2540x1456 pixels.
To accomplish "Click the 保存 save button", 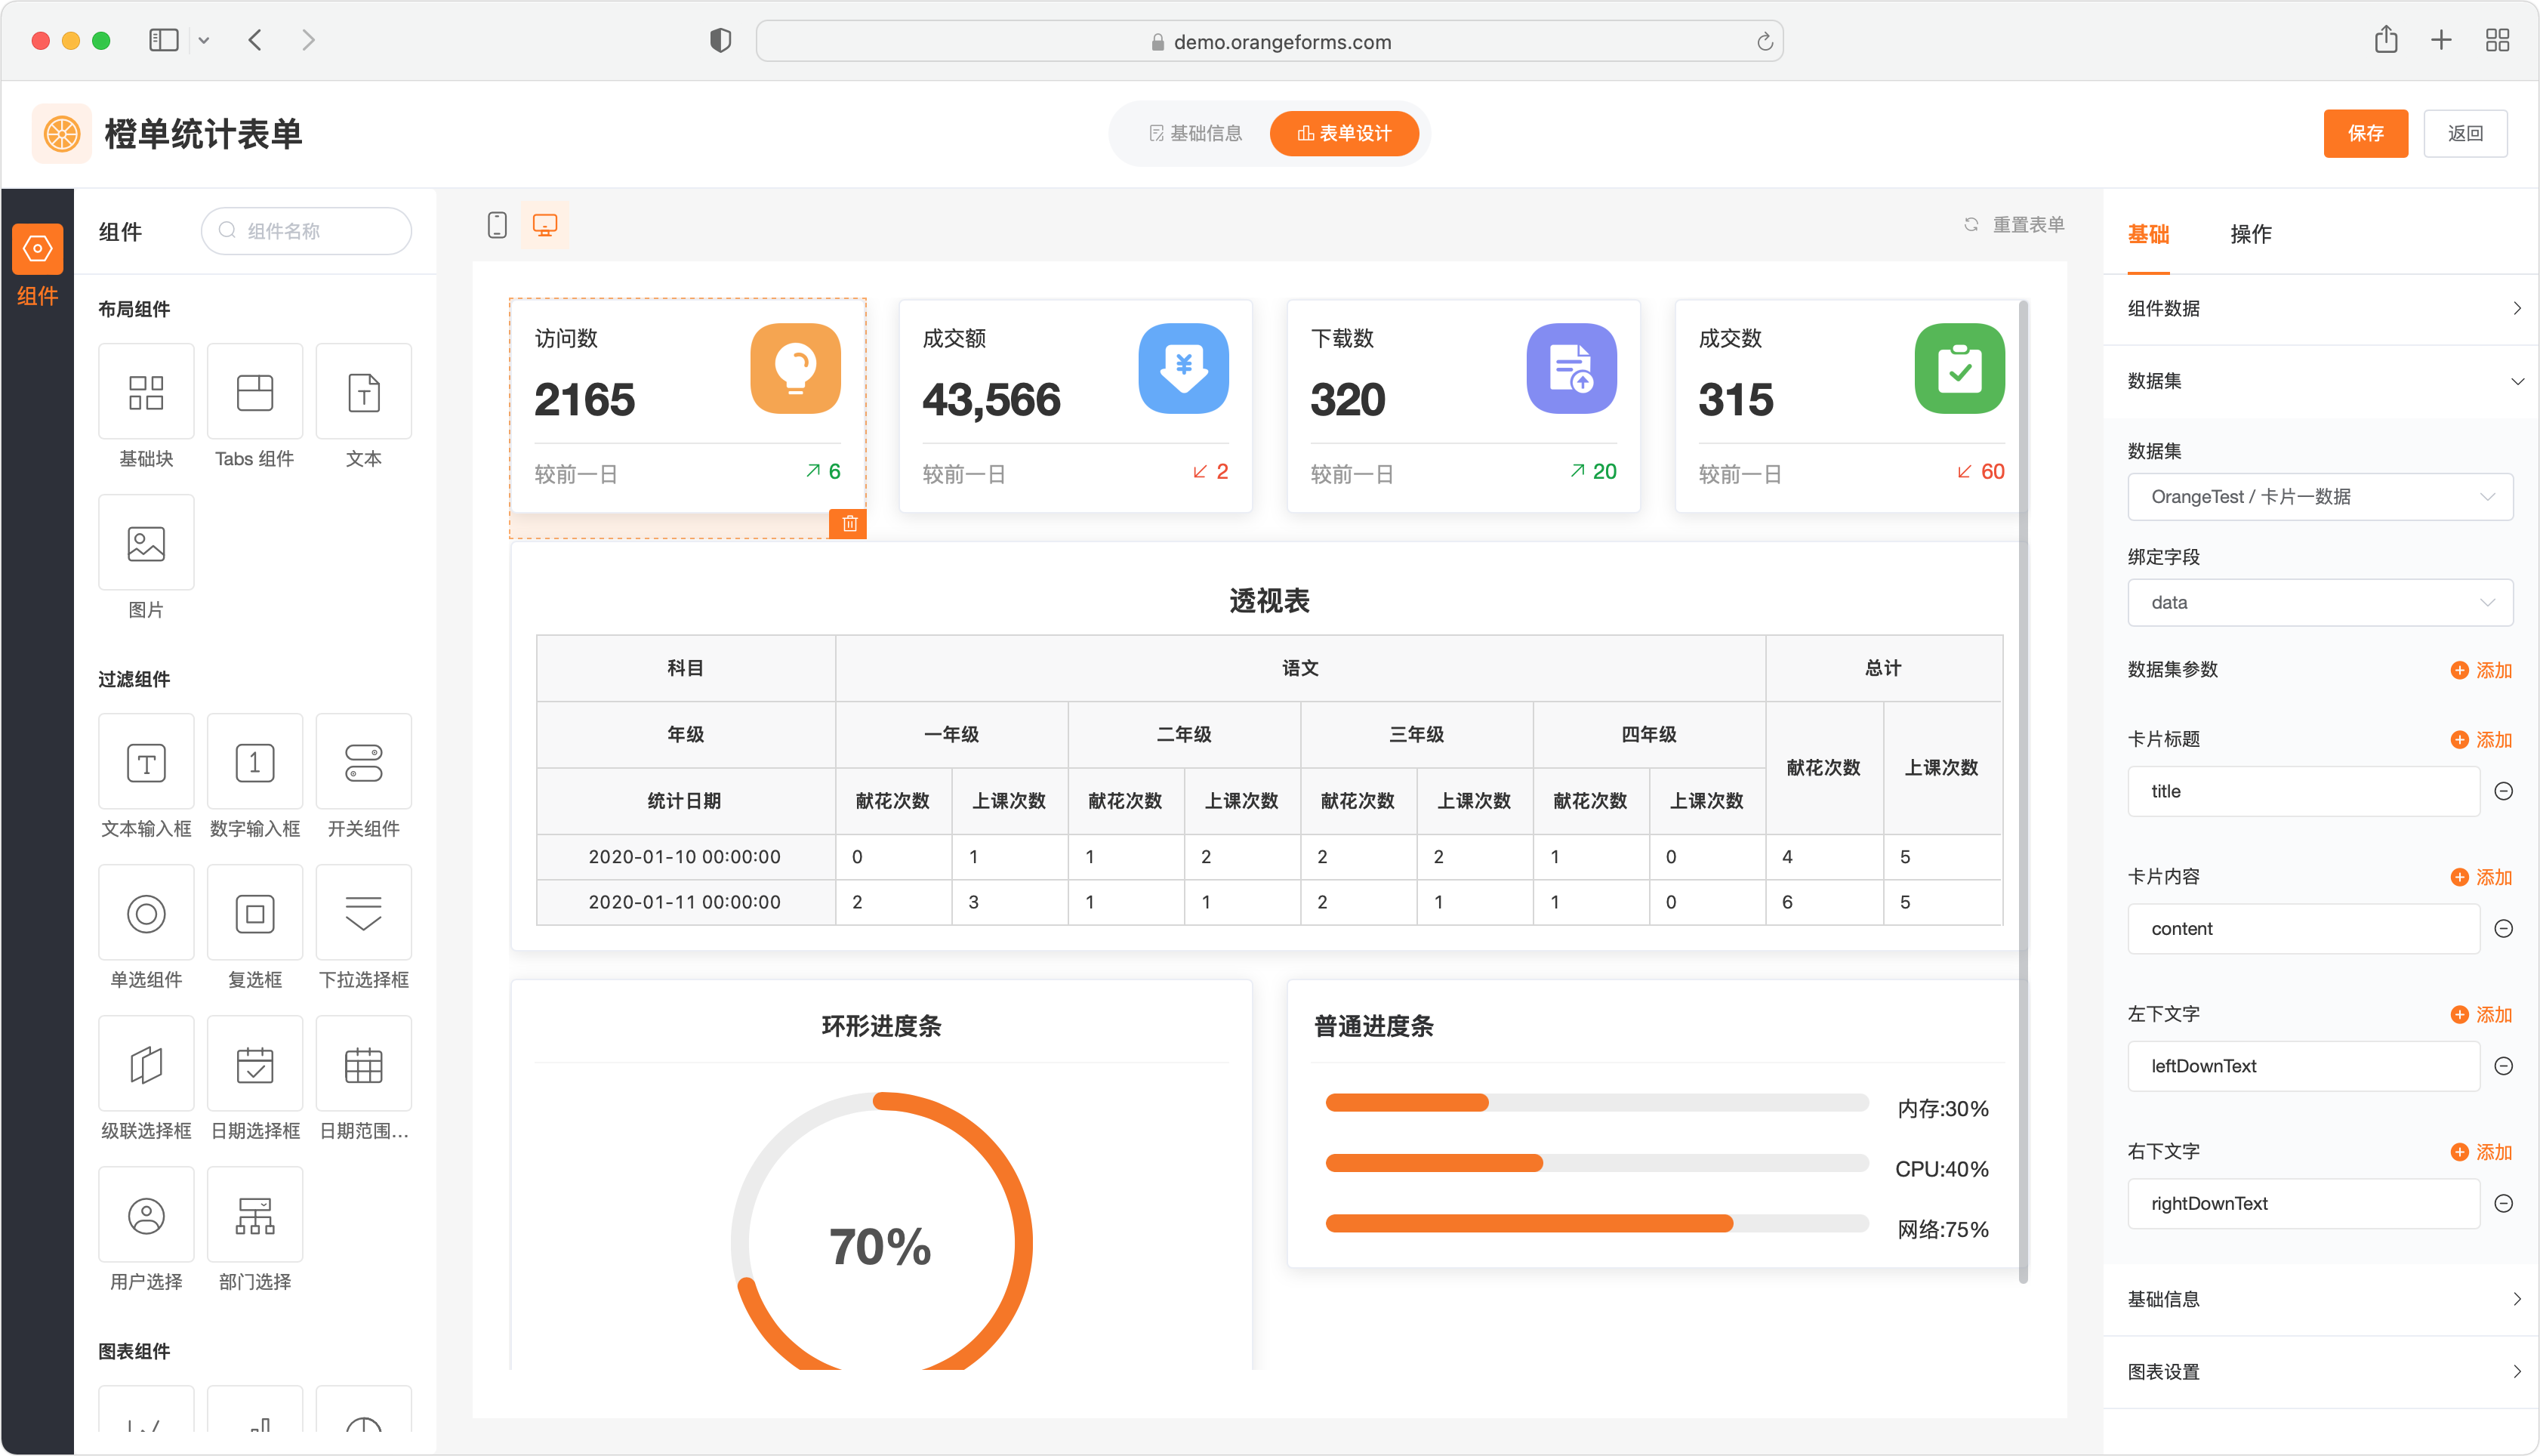I will 2364,133.
